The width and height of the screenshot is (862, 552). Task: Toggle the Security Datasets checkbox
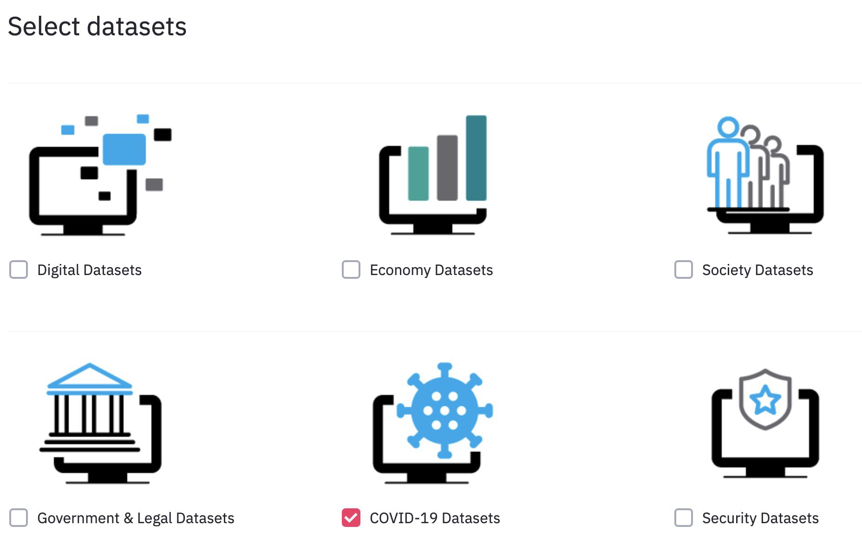[x=684, y=518]
